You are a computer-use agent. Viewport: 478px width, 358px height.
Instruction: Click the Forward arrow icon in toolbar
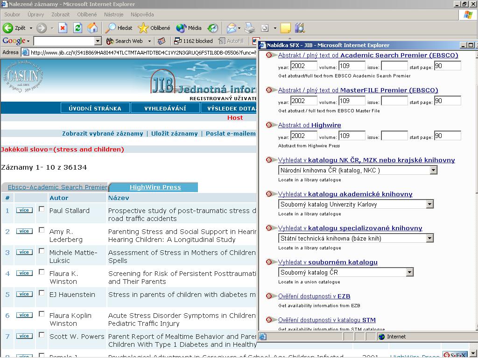pyautogui.click(x=42, y=28)
